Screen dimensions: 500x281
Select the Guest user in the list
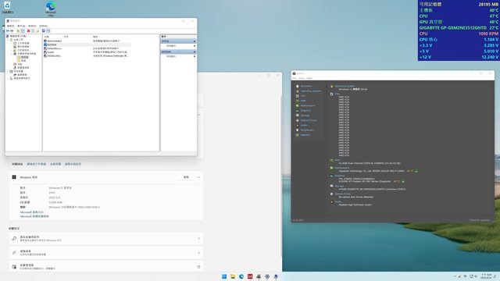(50, 52)
